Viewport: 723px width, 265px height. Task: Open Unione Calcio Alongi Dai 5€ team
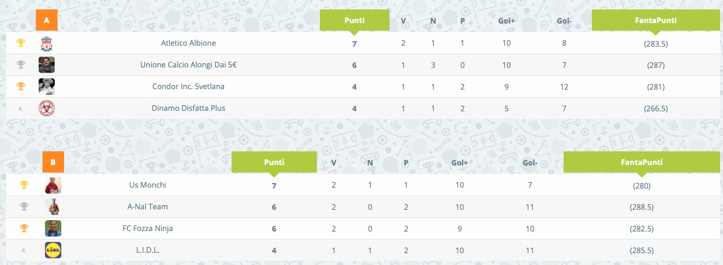click(188, 65)
